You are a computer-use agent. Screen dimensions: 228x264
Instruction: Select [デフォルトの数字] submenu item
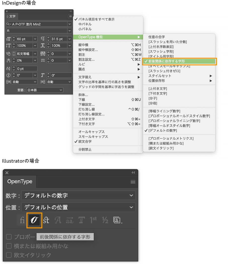click(179, 130)
